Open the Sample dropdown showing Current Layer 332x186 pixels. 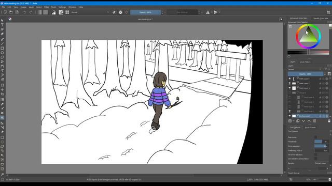tap(321, 163)
